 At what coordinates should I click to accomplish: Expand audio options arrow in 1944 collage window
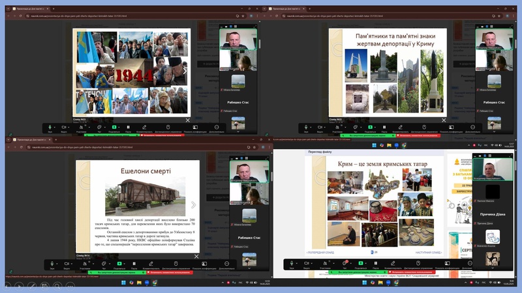(x=55, y=127)
